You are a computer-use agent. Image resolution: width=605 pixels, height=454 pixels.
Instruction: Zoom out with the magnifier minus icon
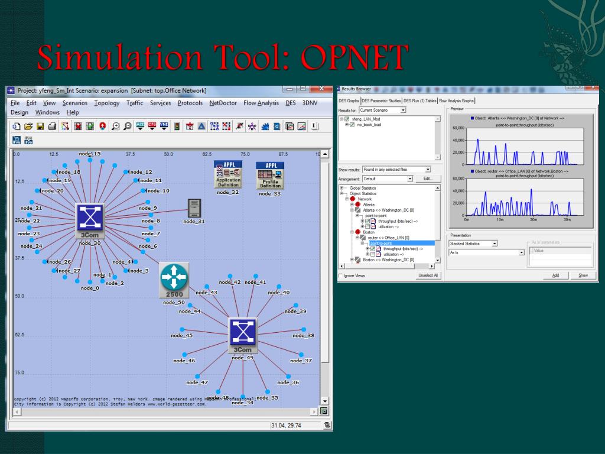(x=128, y=127)
